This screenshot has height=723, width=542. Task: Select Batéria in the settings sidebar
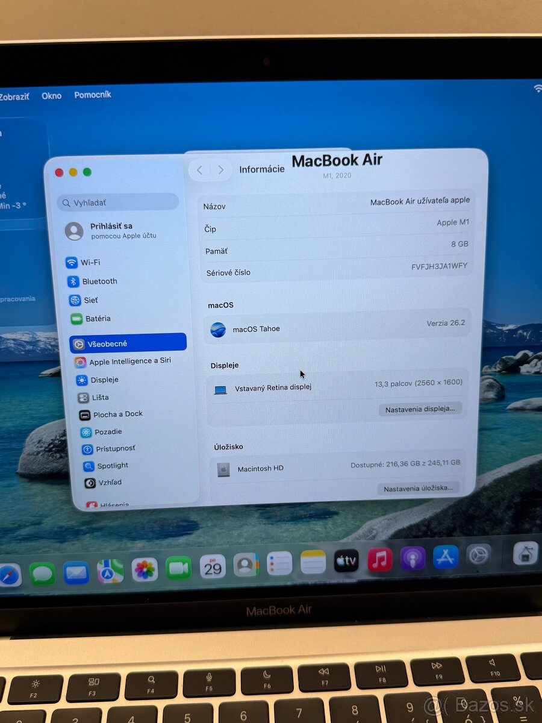[x=94, y=319]
